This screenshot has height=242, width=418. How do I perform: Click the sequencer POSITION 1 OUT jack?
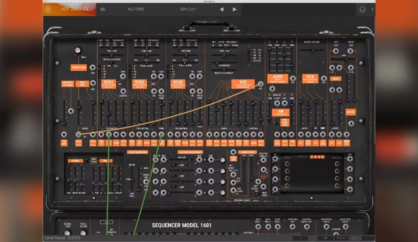tap(292, 227)
